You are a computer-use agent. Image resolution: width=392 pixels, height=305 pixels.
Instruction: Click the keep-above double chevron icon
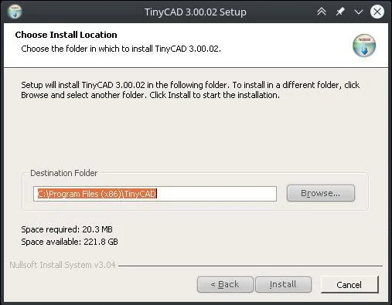pos(322,12)
